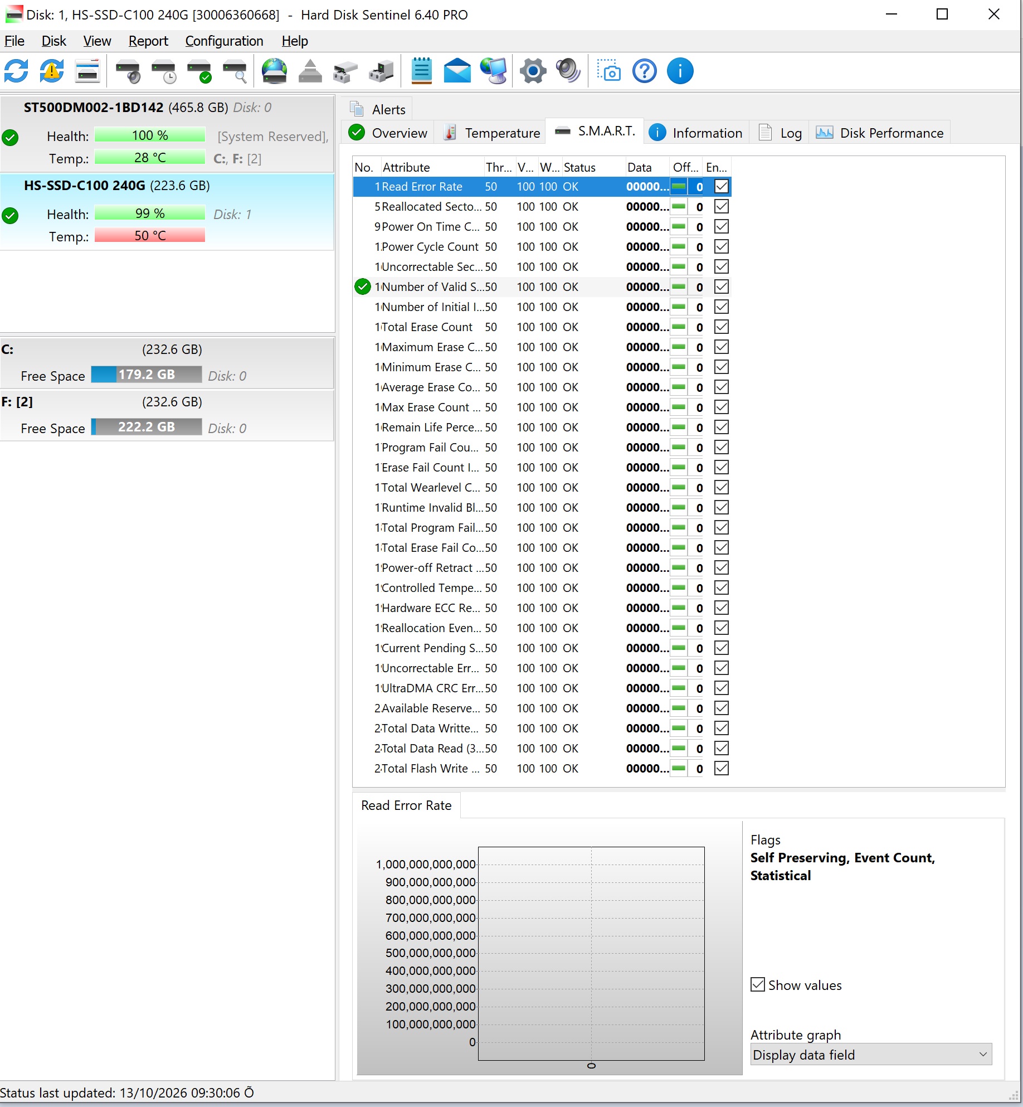
Task: Click the speaker sound settings icon
Action: (568, 71)
